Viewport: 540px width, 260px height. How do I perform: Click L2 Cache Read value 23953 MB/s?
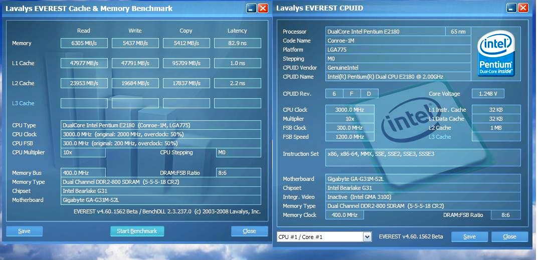pos(84,83)
